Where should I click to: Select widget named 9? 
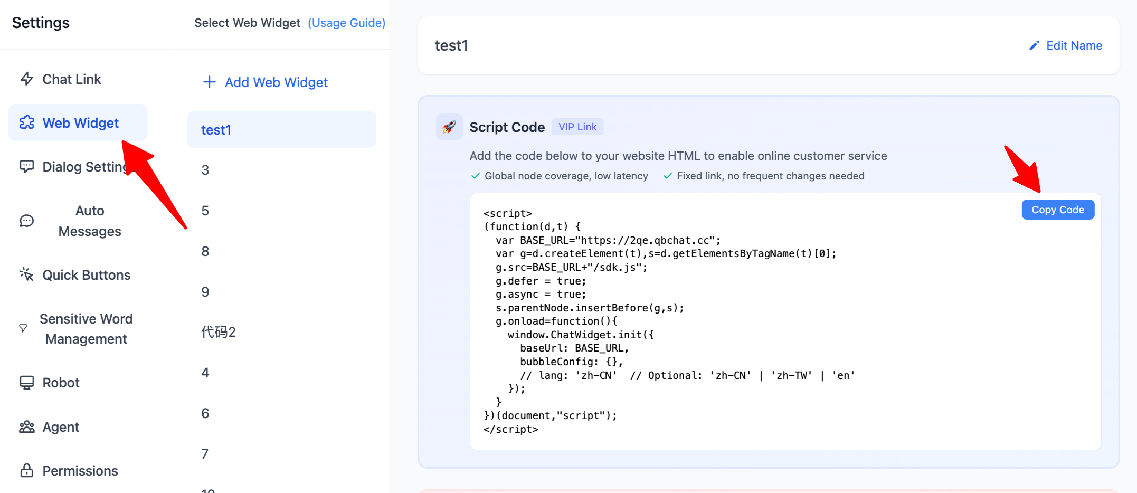point(282,292)
